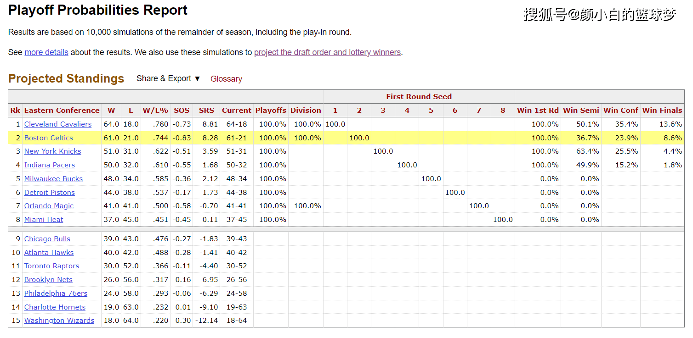The image size is (693, 338).
Task: Open the Detroit Pistons link
Action: (50, 192)
